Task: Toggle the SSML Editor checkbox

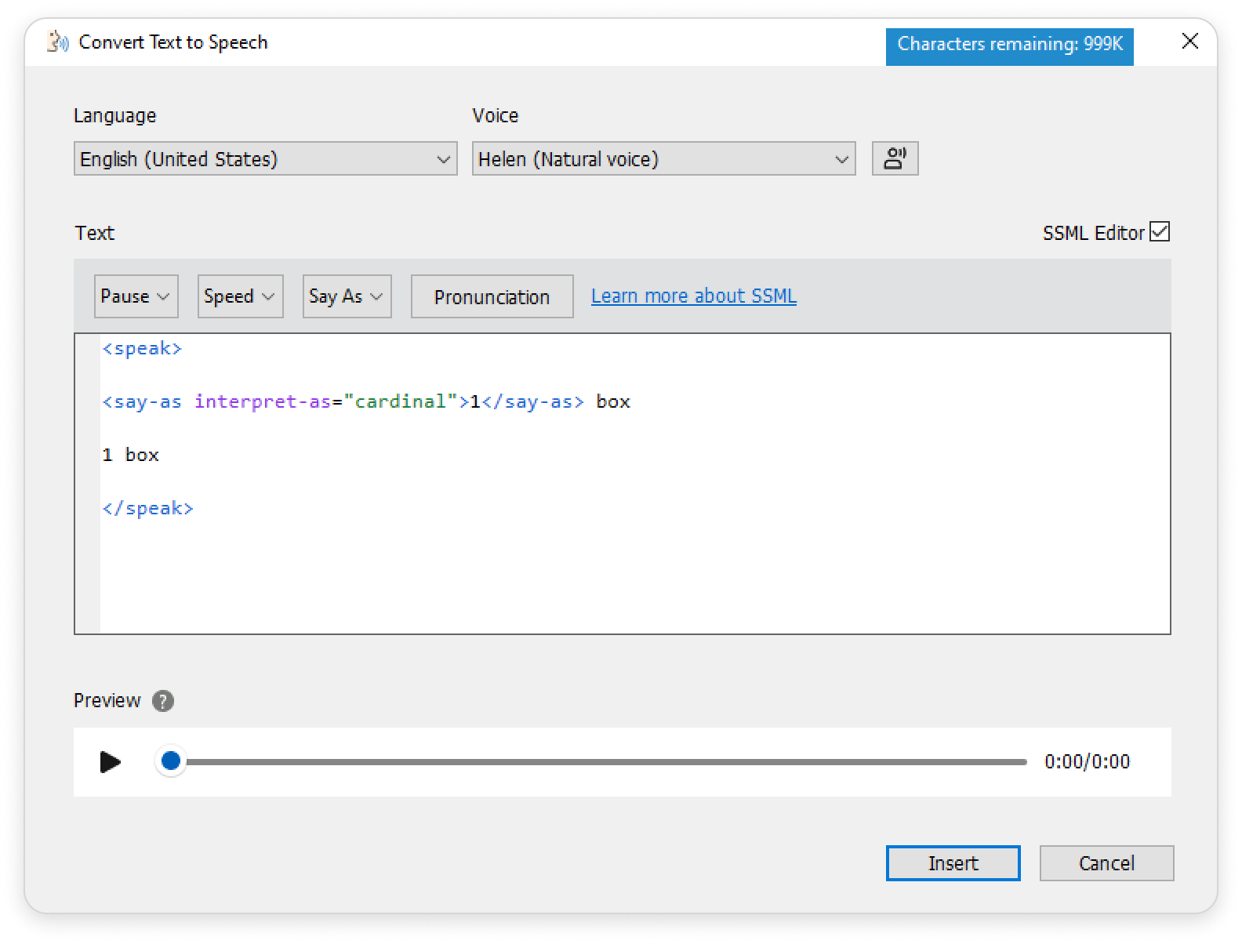Action: pyautogui.click(x=1160, y=232)
